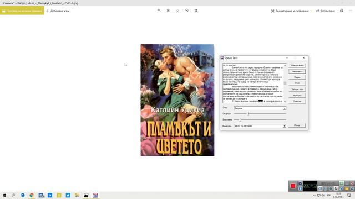Switch to Photos app taskbar icon
Viewport: 355px width, 199px height.
click(86, 195)
